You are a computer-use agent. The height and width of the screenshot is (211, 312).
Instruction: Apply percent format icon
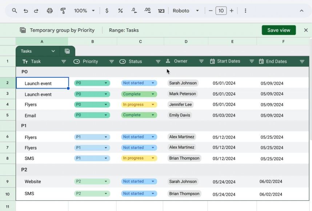120,11
